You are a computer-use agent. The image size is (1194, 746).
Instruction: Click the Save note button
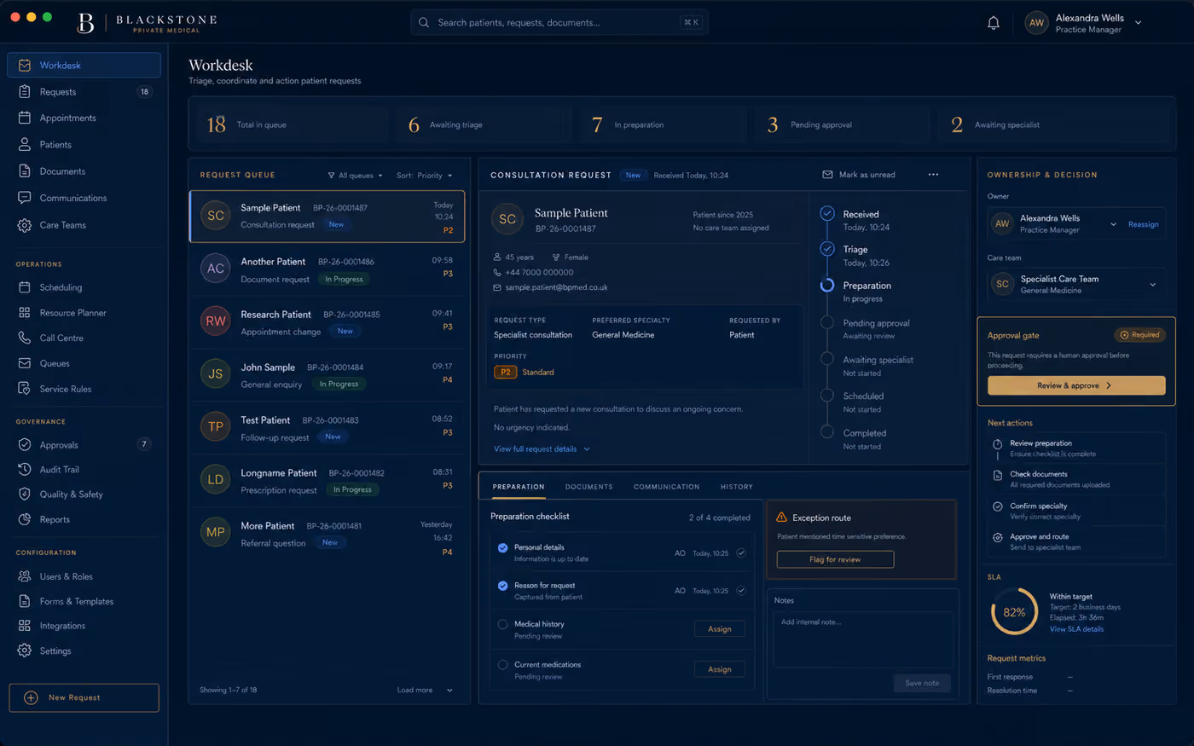coord(922,683)
